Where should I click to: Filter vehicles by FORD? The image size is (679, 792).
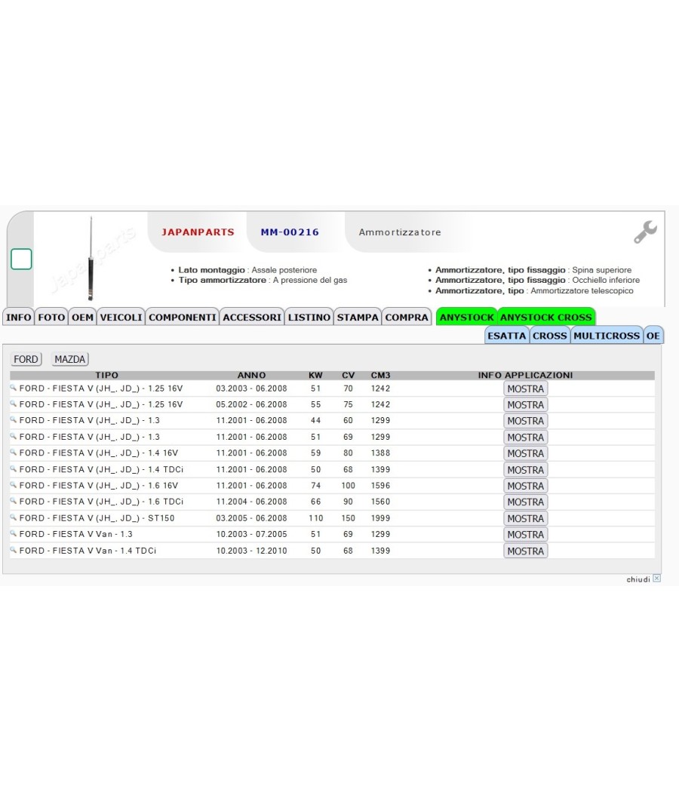point(26,359)
